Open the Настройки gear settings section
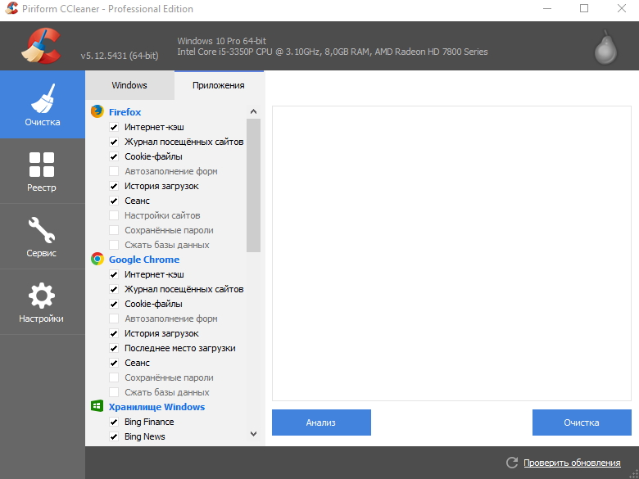This screenshot has width=639, height=479. [x=42, y=301]
